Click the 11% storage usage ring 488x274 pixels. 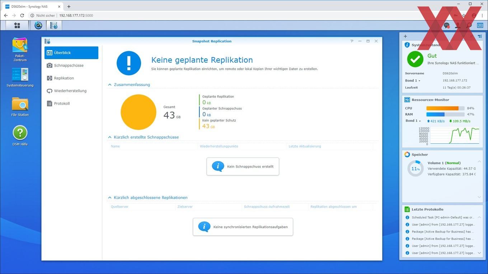416,168
